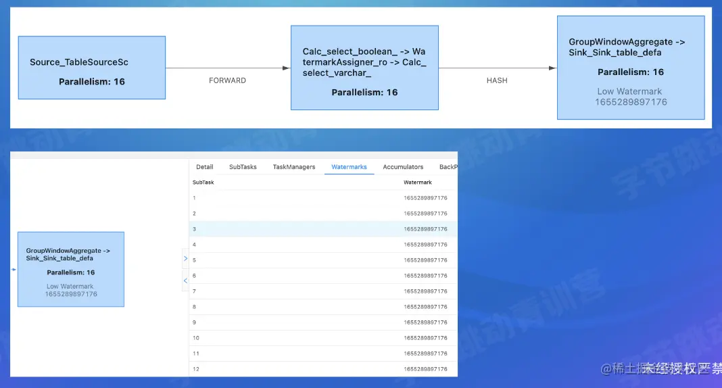
Task: Select subtask row 5
Action: [323, 260]
